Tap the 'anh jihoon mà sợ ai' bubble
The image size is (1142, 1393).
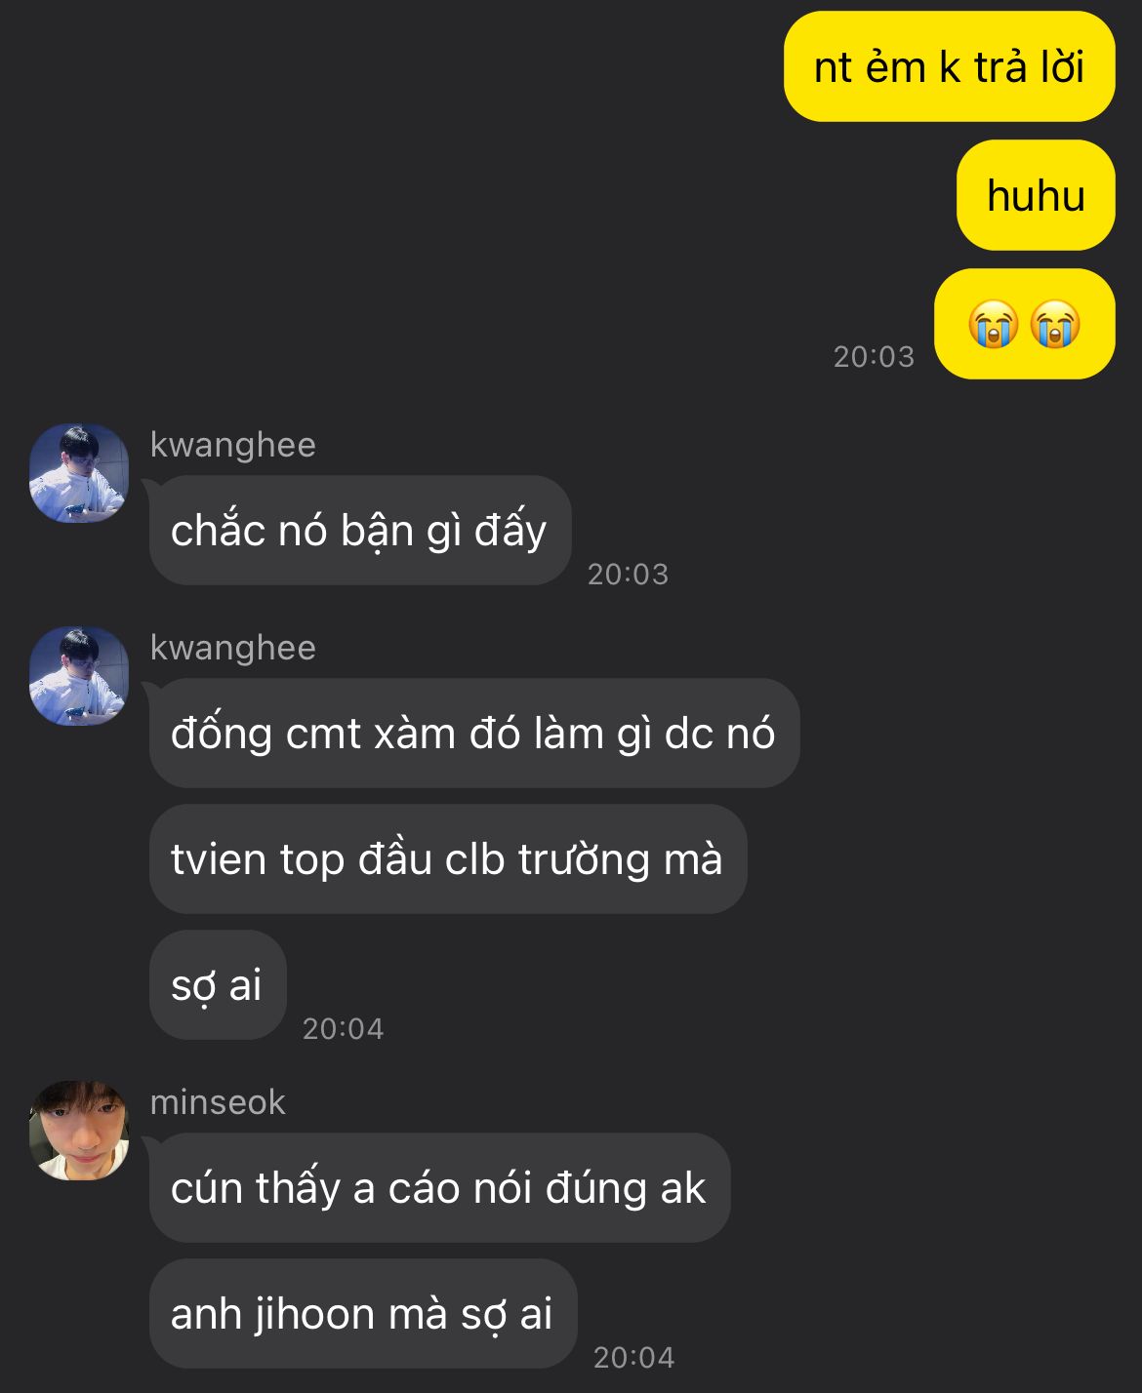point(363,1314)
